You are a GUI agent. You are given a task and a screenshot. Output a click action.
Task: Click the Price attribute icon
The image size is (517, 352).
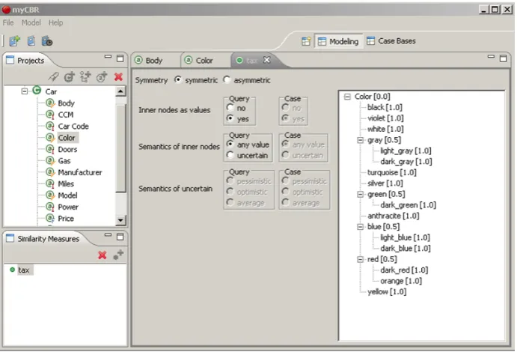click(50, 218)
